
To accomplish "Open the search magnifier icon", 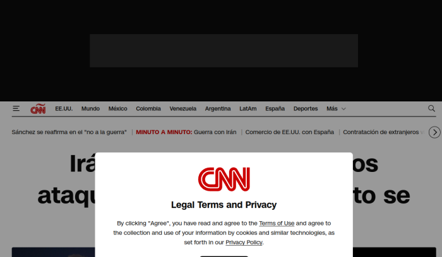I will click(x=431, y=108).
